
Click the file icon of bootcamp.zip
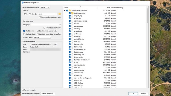pyautogui.click(x=72, y=54)
